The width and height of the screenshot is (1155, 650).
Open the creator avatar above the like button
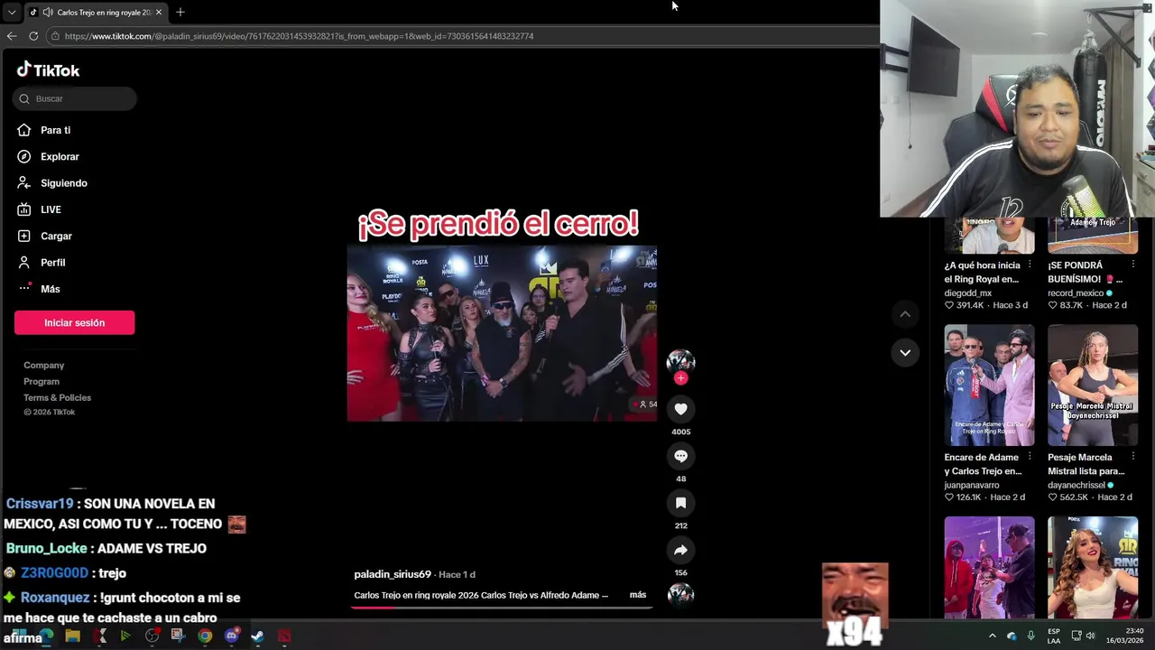(x=680, y=361)
